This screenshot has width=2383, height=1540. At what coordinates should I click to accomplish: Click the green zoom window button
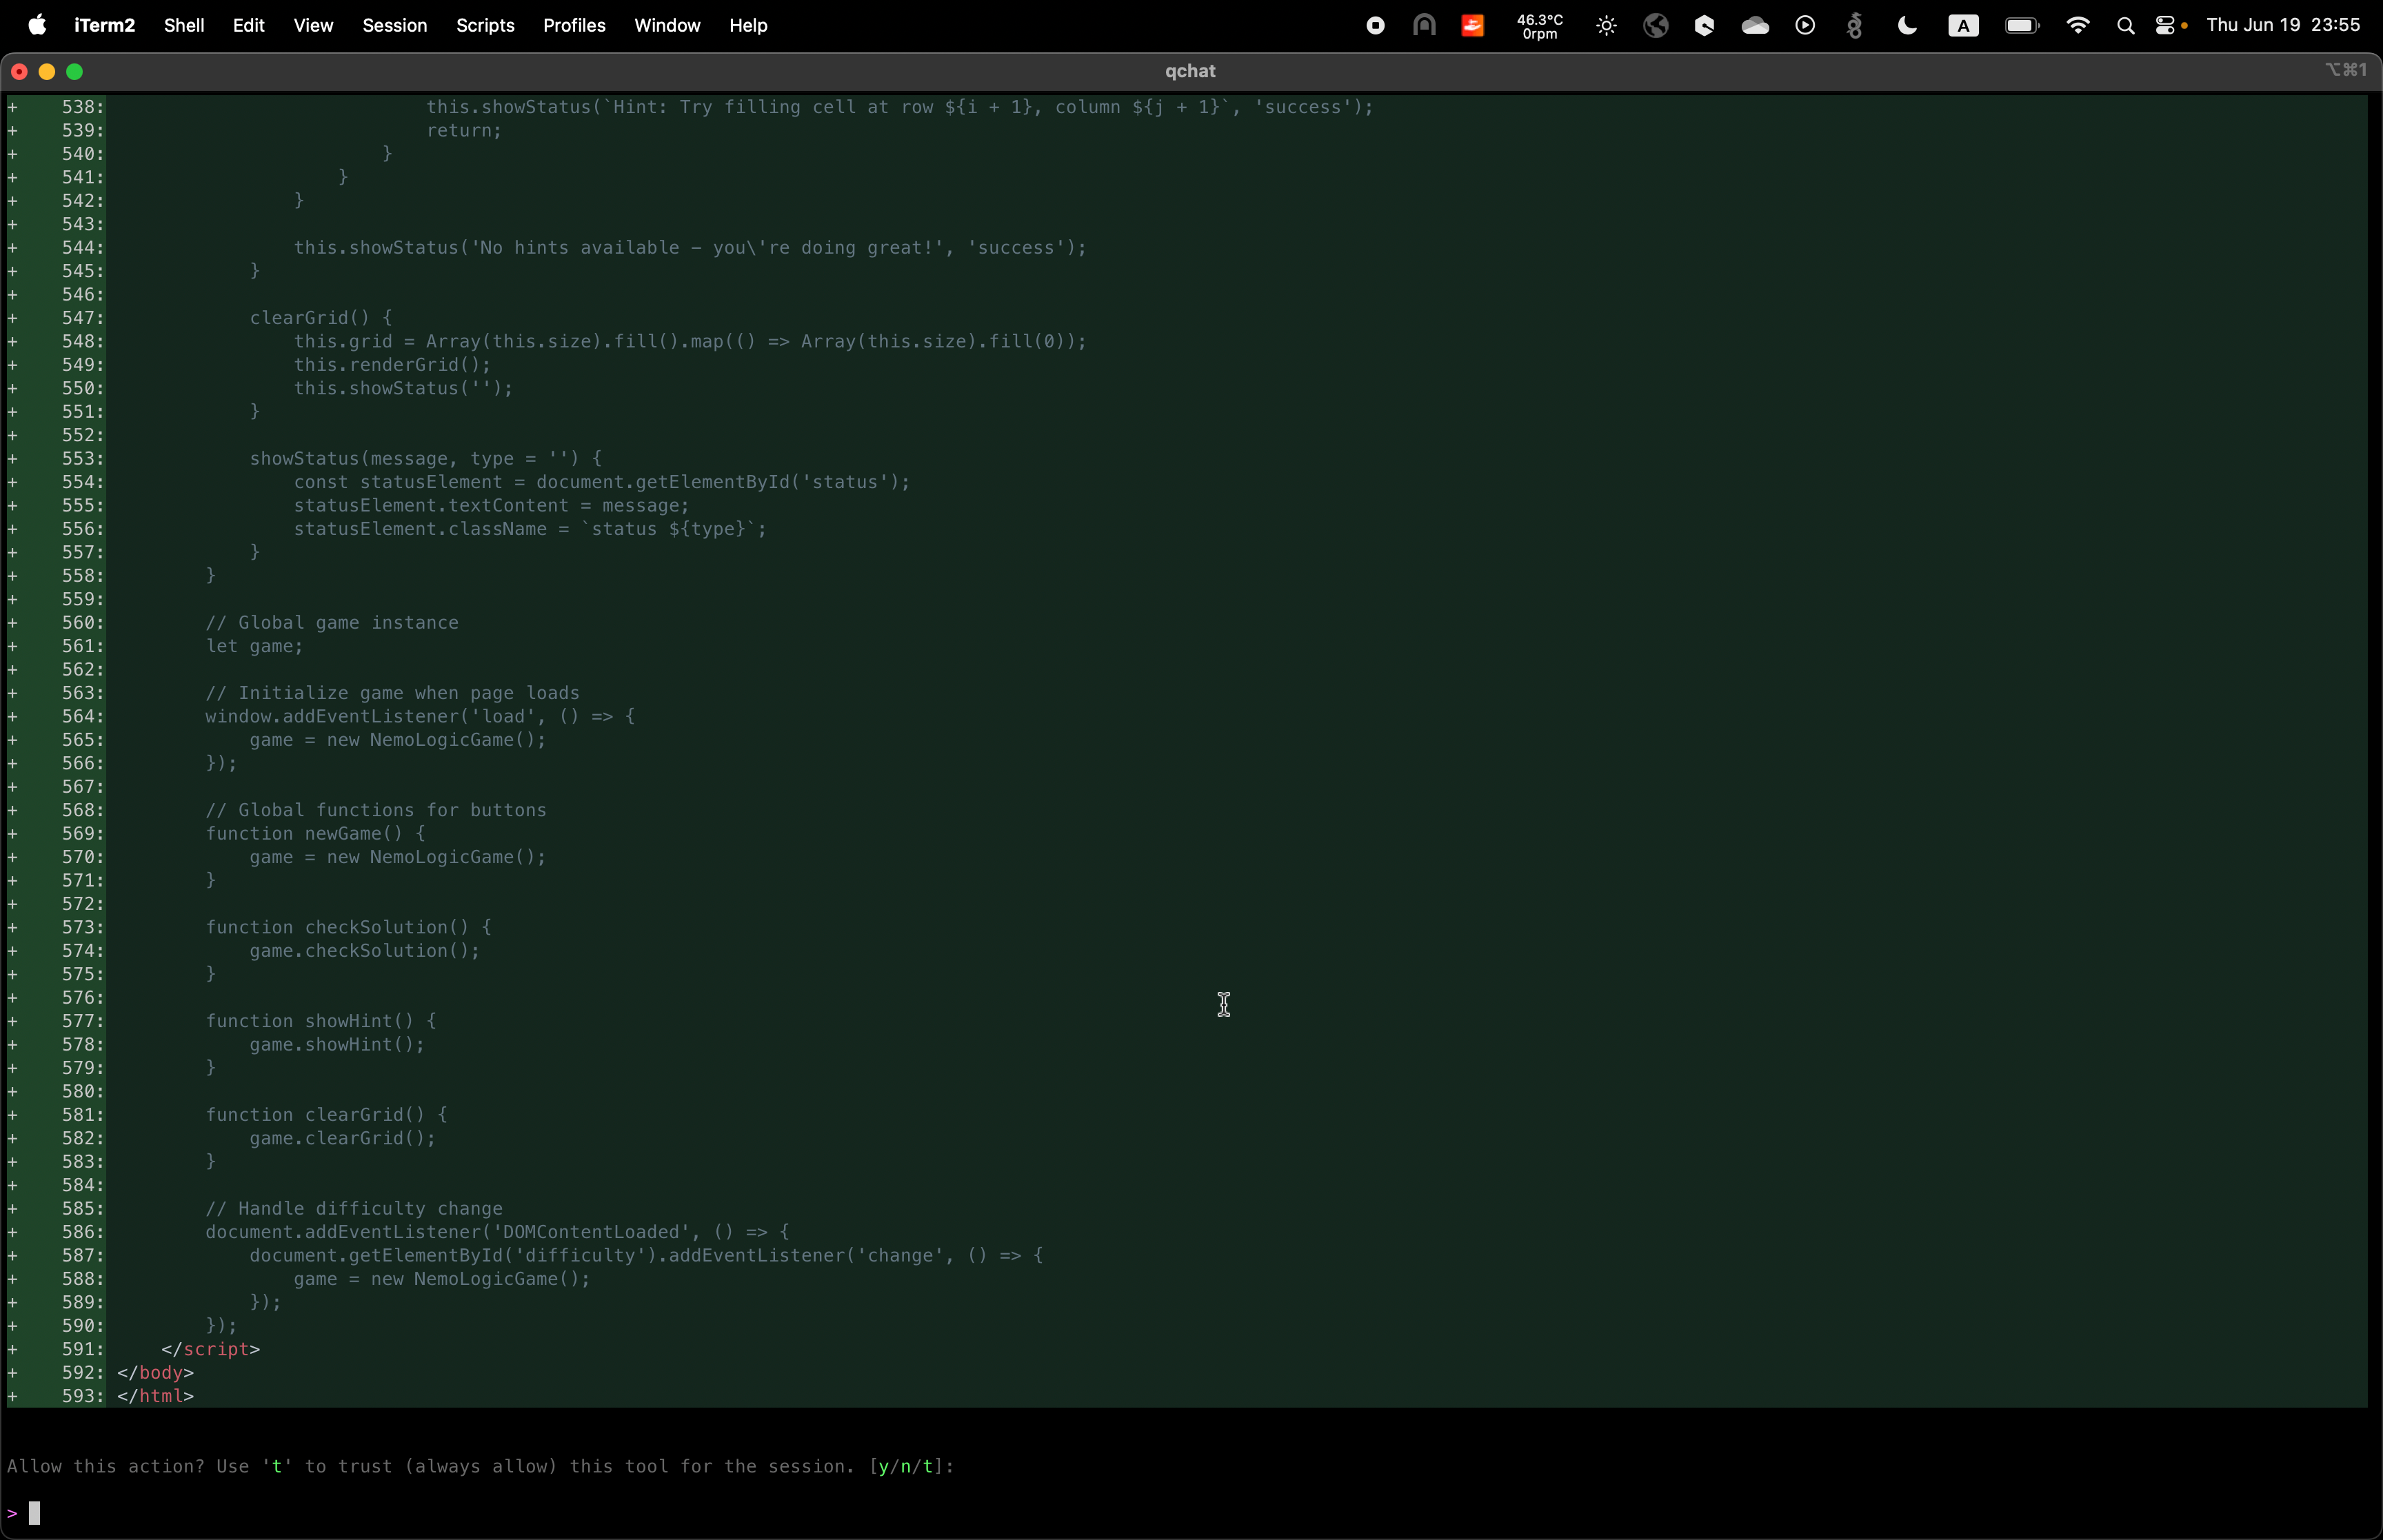74,71
